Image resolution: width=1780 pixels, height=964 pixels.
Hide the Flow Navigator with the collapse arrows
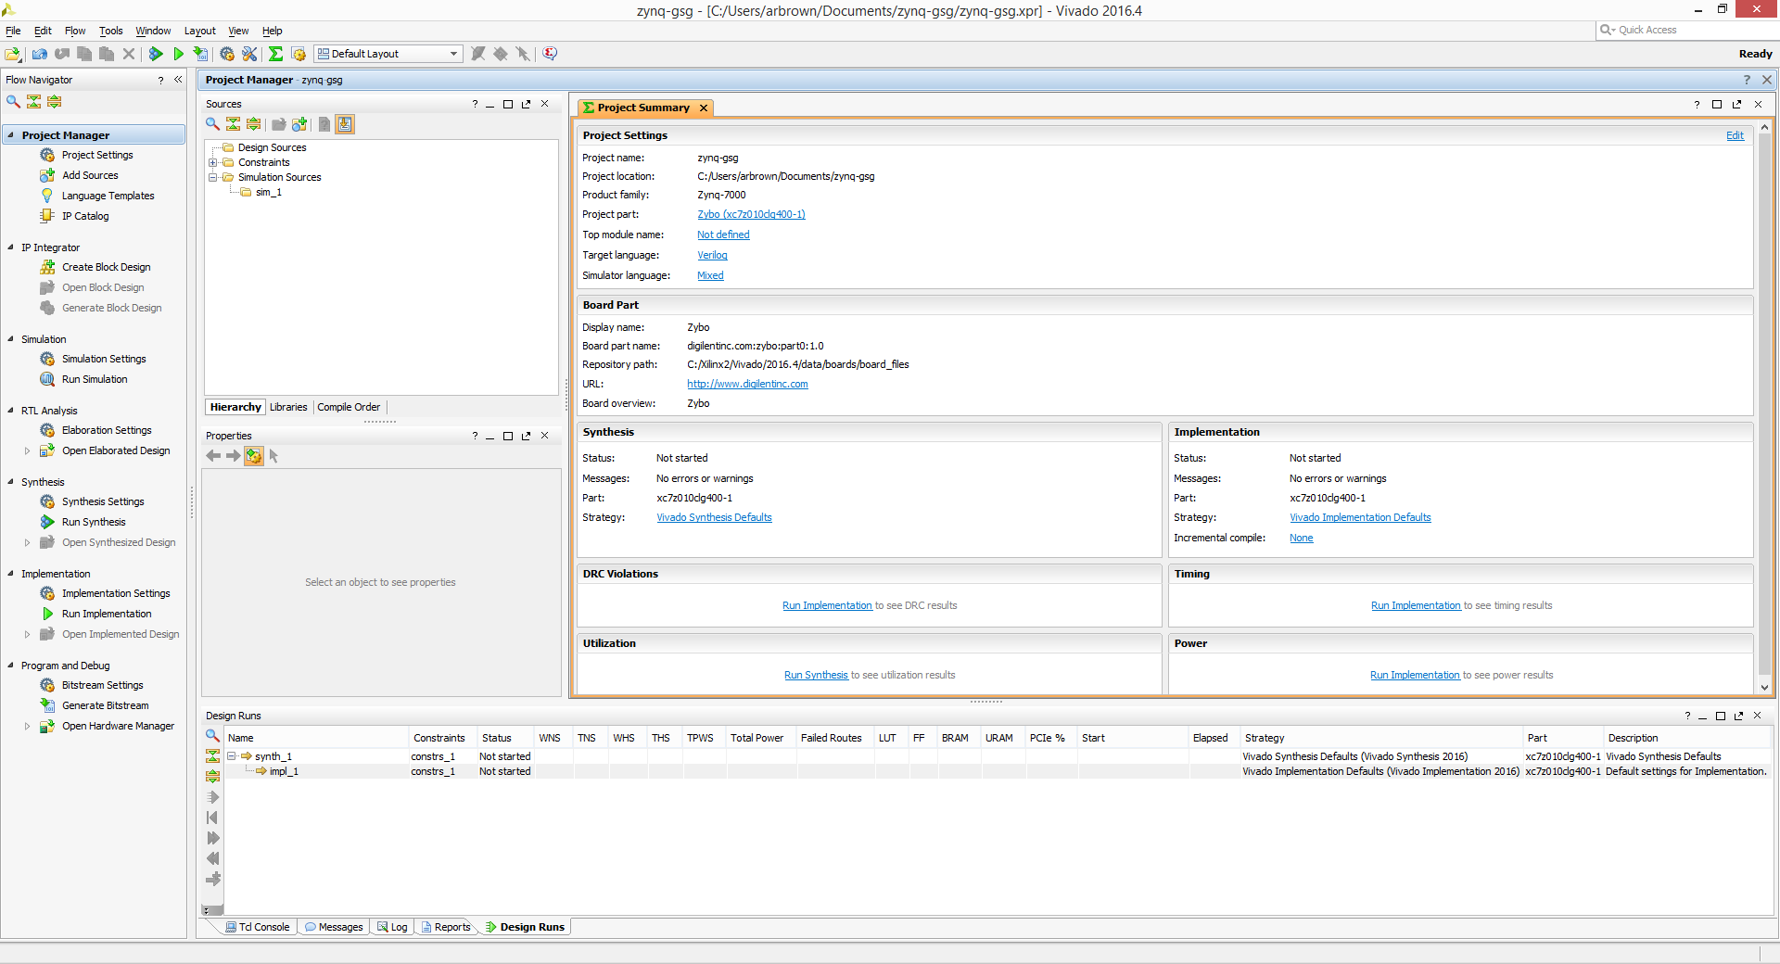(178, 80)
